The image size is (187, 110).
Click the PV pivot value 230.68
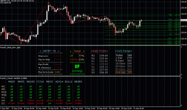tap(104, 64)
